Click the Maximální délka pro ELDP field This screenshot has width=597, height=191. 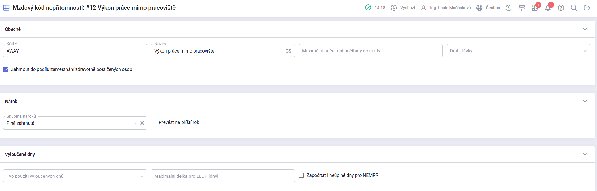[223, 176]
